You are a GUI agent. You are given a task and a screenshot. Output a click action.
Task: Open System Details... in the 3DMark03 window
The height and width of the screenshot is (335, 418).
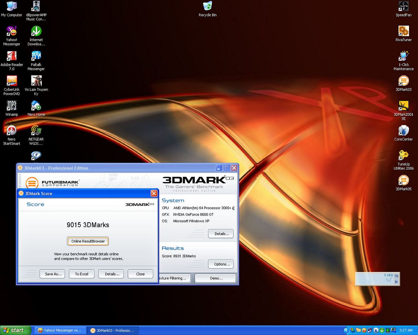[221, 234]
